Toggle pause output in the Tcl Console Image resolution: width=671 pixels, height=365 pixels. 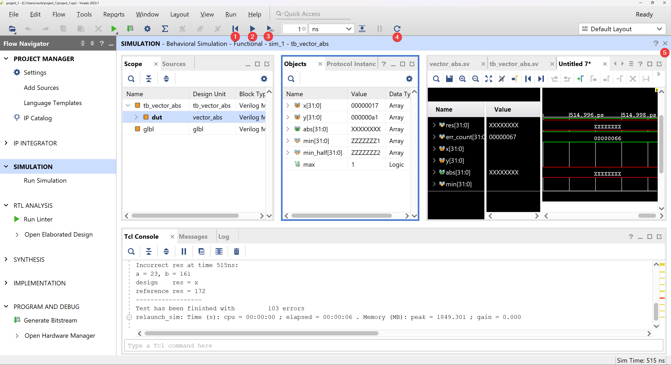(x=183, y=251)
